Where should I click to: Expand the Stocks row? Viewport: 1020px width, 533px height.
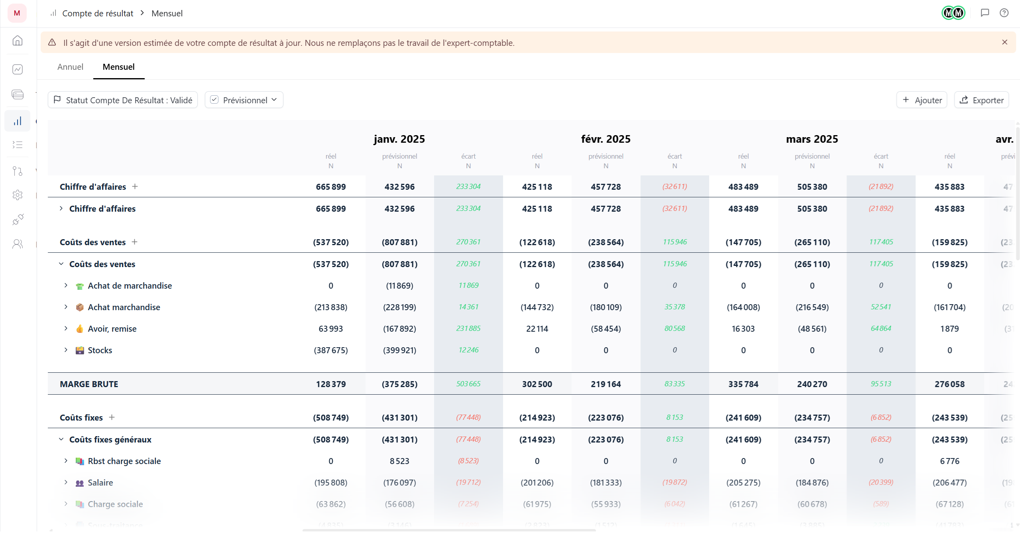point(66,350)
